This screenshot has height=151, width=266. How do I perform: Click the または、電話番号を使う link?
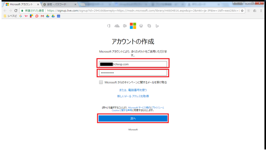point(133,90)
